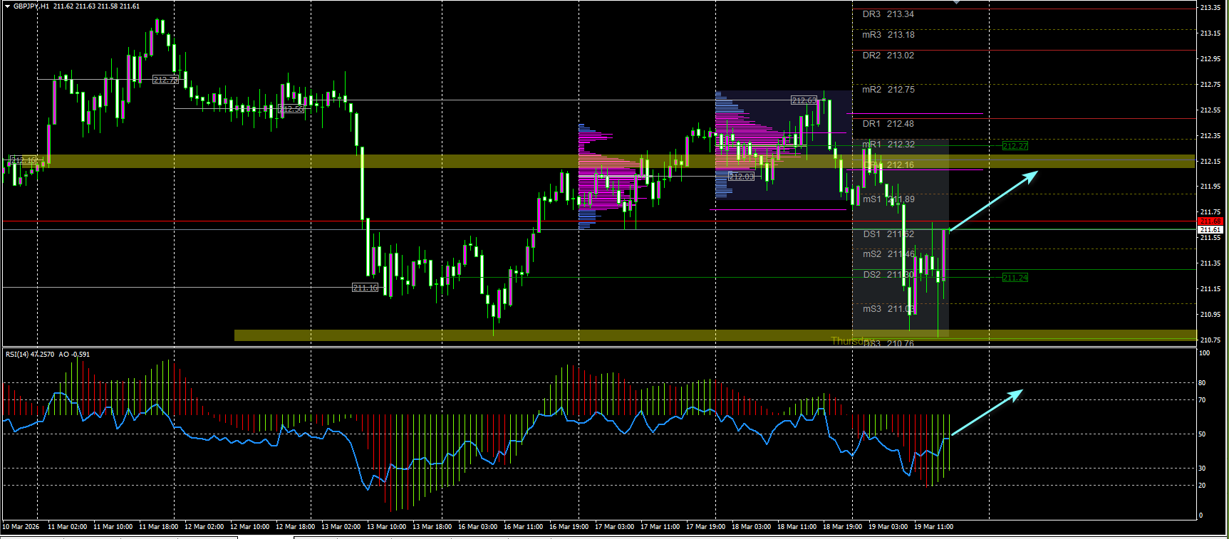This screenshot has height=539, width=1229.
Task: Click the 11 Mar 02:00 time label
Action: (67, 527)
